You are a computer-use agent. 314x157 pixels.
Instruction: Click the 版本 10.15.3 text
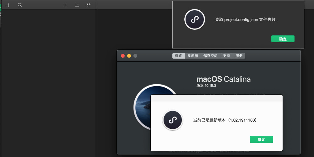pyautogui.click(x=206, y=86)
